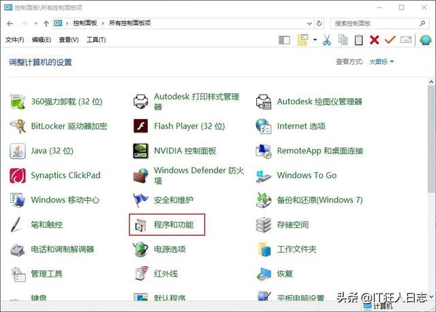Click 控制面板 in the breadcrumb
Image resolution: width=436 pixels, height=312 pixels.
(84, 23)
